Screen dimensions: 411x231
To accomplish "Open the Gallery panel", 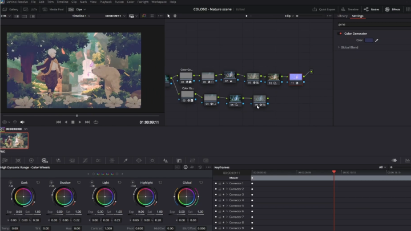I will click(10, 10).
